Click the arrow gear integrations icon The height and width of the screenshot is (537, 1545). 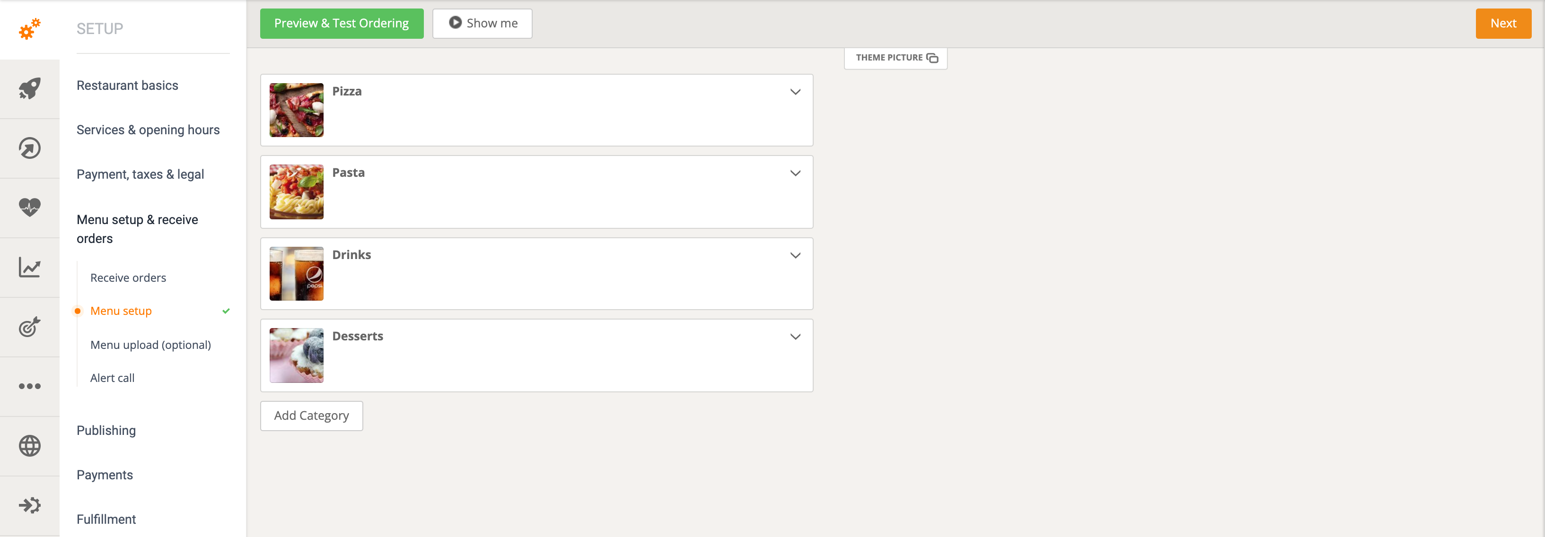pyautogui.click(x=29, y=505)
